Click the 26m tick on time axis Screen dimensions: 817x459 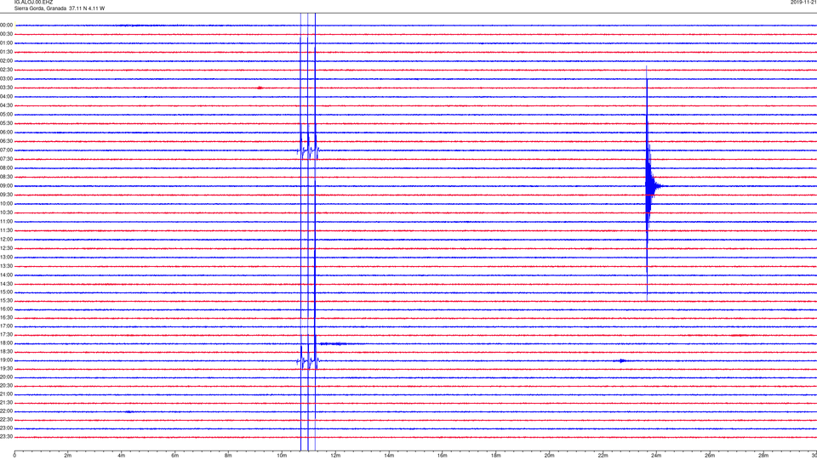coord(710,456)
